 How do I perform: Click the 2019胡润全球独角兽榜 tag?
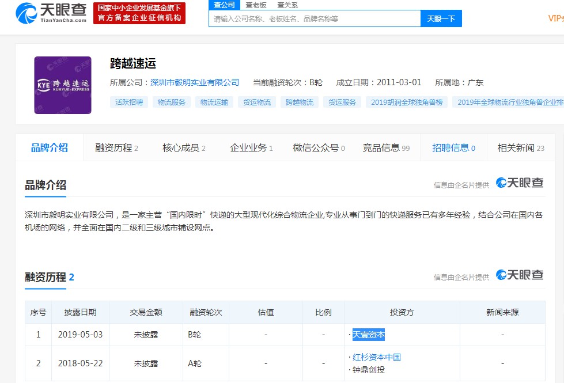point(407,102)
